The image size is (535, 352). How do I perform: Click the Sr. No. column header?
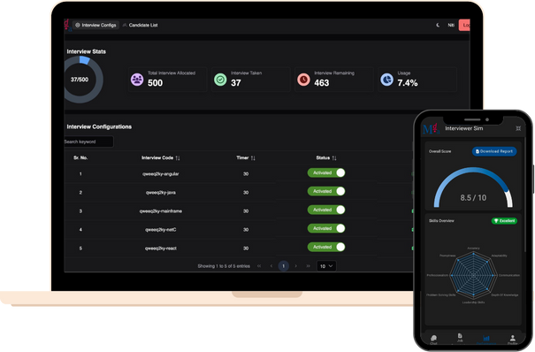click(80, 158)
